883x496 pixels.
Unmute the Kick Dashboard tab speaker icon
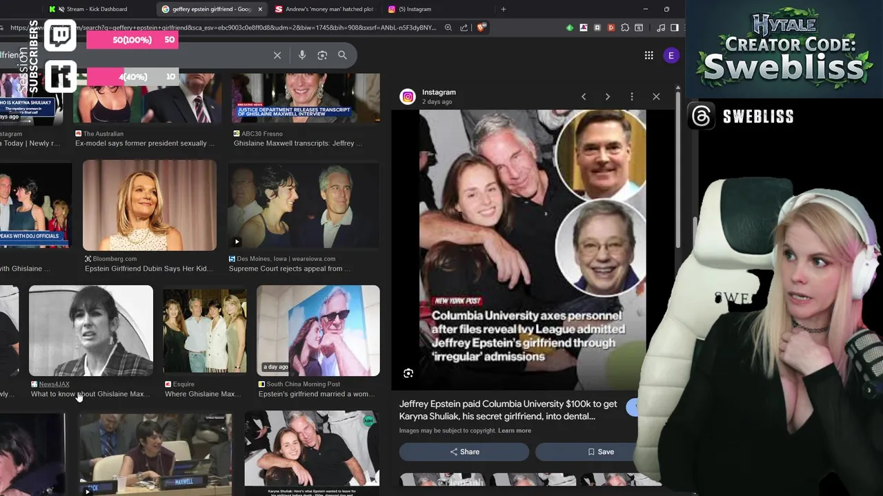pyautogui.click(x=62, y=9)
